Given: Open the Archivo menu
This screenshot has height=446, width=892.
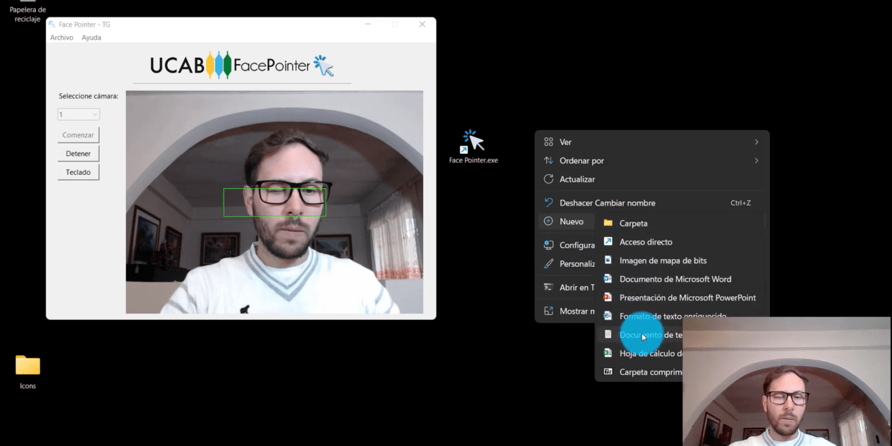Looking at the screenshot, I should pos(61,38).
